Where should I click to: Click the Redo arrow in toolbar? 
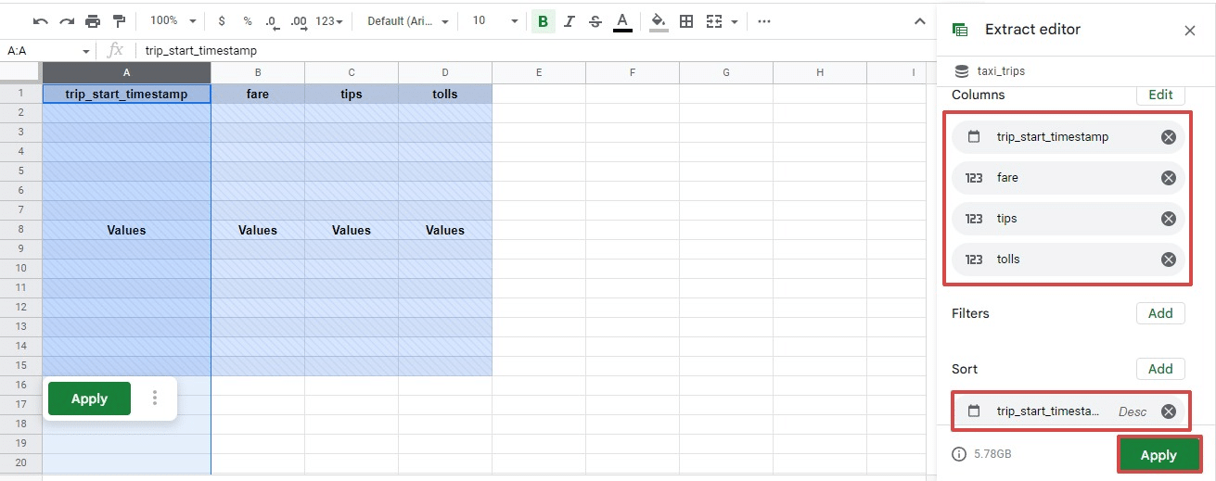pos(66,20)
